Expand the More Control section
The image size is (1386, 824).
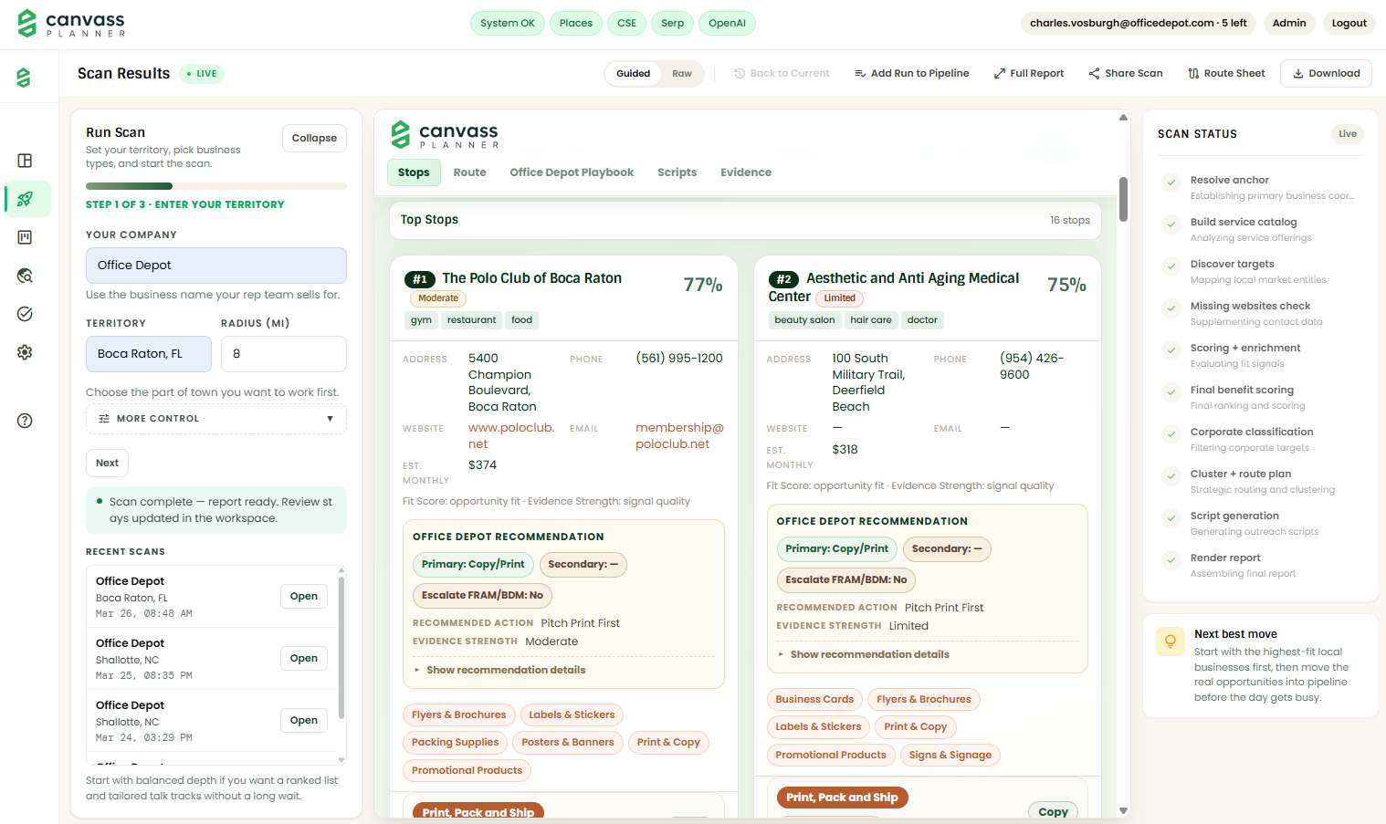pos(216,419)
